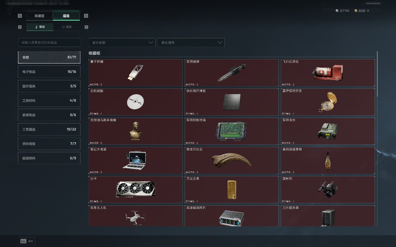This screenshot has width=396, height=247.
Task: Open the 军用电台 radio item
Action: 328,131
